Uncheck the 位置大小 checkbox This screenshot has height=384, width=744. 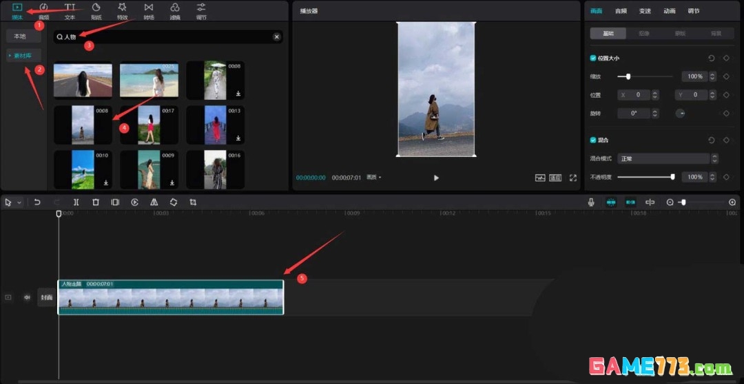coord(593,58)
